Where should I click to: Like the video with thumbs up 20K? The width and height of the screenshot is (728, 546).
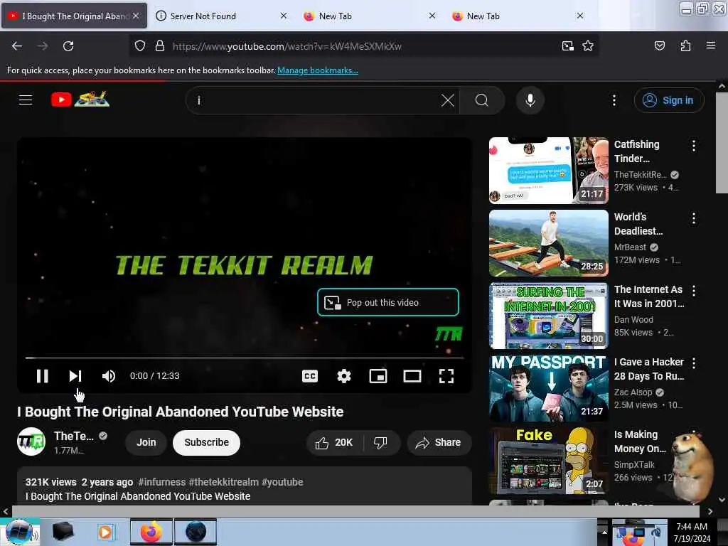click(x=334, y=443)
